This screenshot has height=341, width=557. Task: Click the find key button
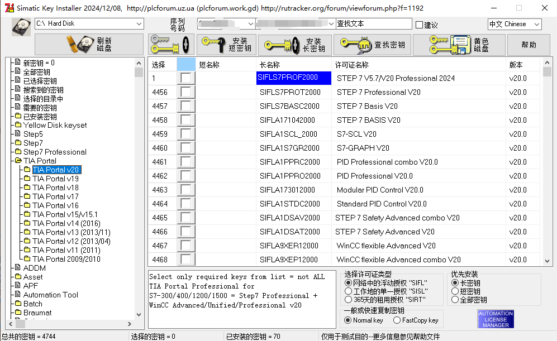click(374, 45)
